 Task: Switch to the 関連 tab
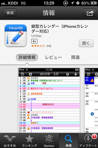[x=75, y=57]
